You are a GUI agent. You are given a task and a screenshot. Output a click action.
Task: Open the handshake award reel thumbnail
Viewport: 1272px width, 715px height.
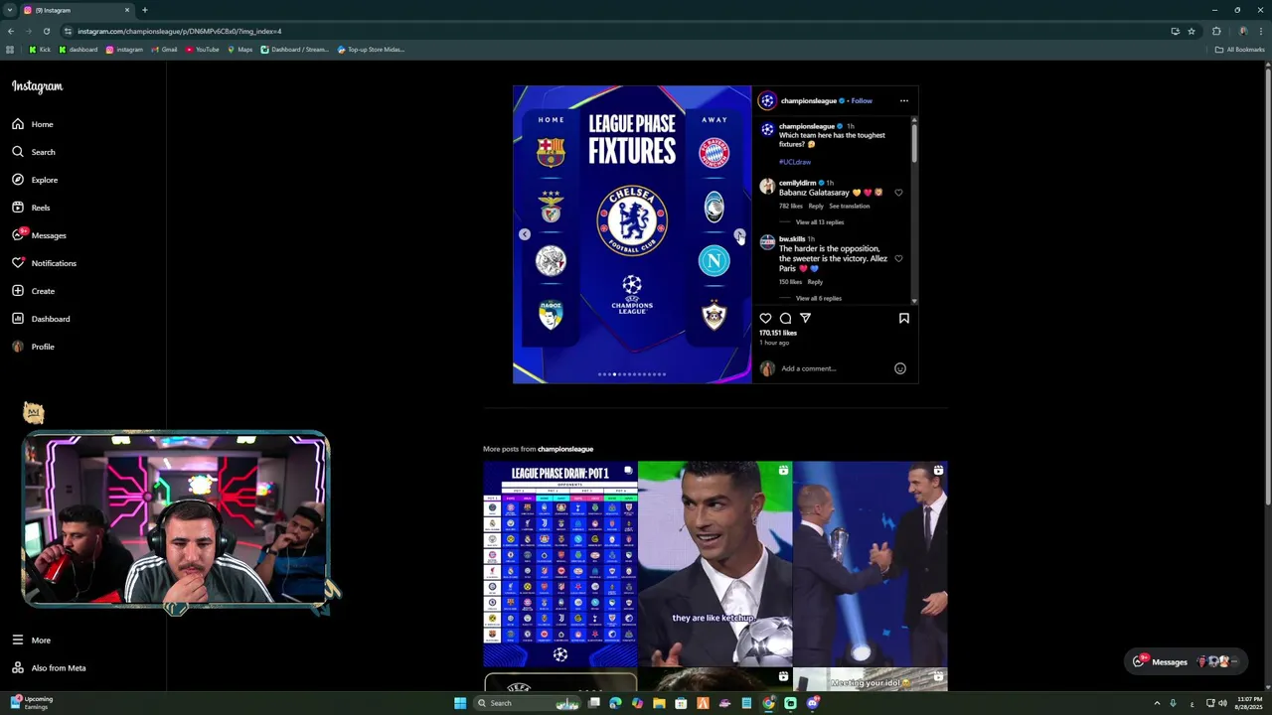click(x=871, y=564)
